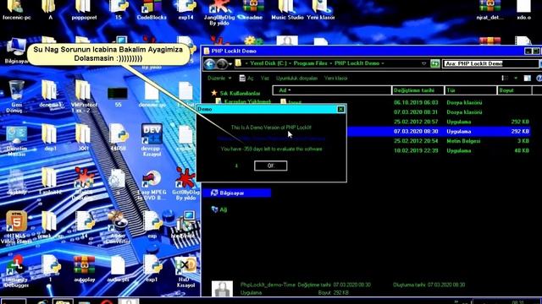Open the 'forcenic-pc' desktop folder
This screenshot has width=542, height=304.
coord(16,10)
